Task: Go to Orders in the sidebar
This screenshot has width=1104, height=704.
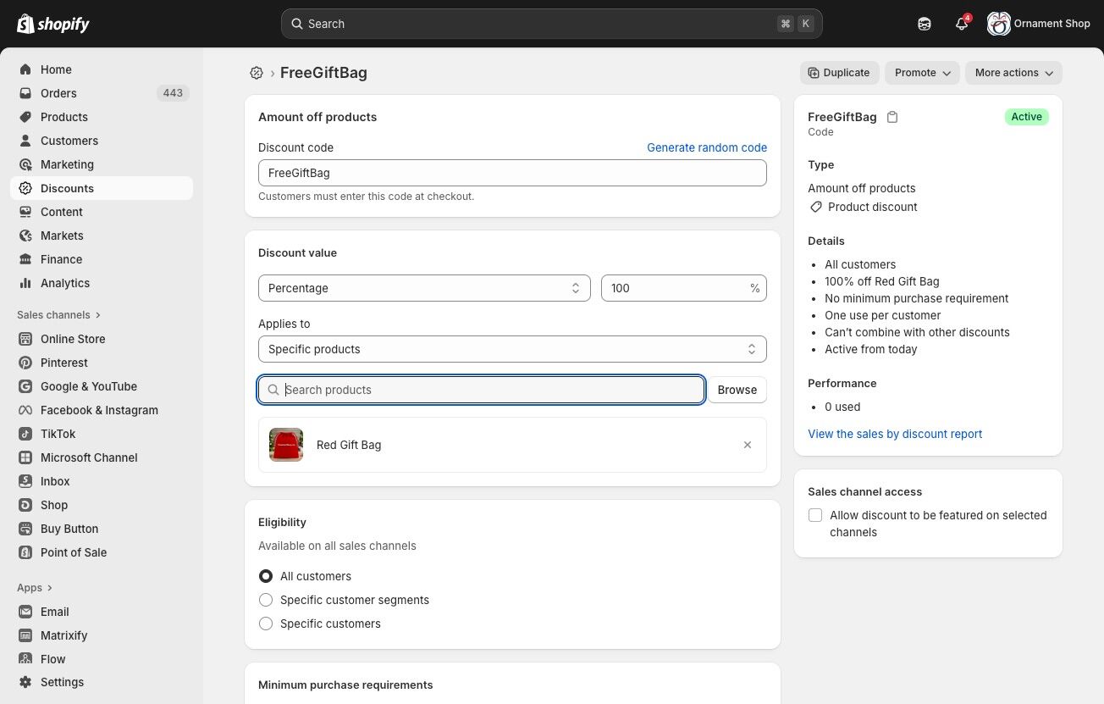Action: (58, 93)
